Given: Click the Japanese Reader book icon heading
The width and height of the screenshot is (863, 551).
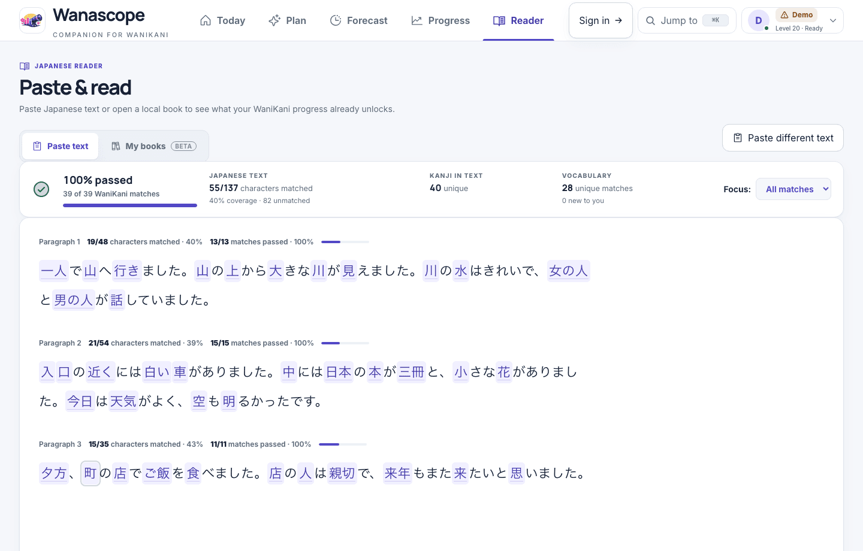Looking at the screenshot, I should point(25,66).
